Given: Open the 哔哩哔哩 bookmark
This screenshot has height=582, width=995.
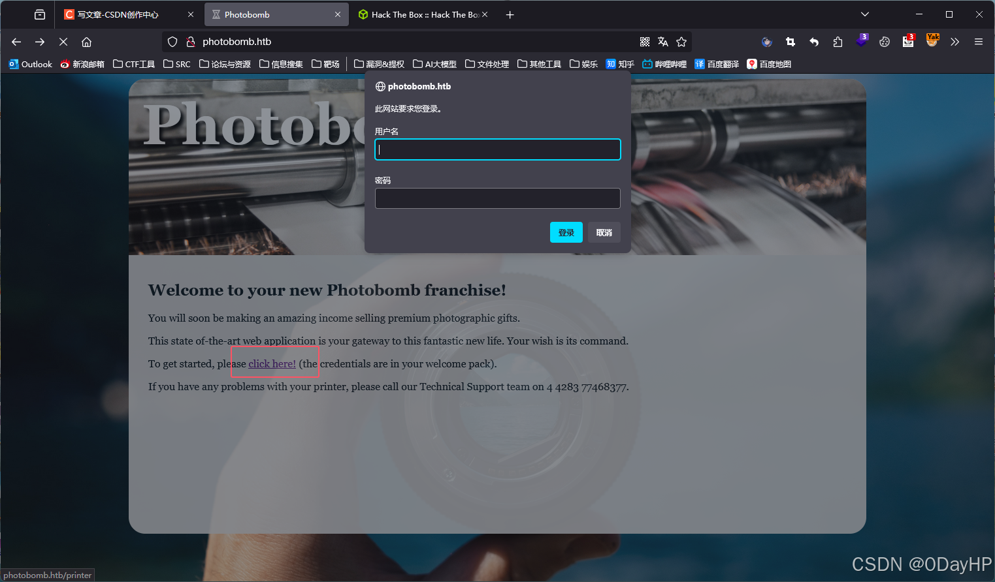Looking at the screenshot, I should pyautogui.click(x=664, y=64).
